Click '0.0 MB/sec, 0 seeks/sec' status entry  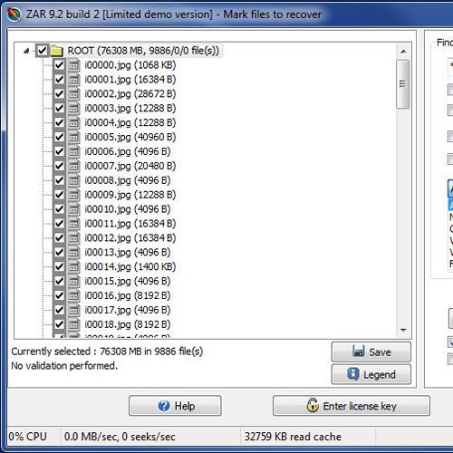[x=120, y=437]
